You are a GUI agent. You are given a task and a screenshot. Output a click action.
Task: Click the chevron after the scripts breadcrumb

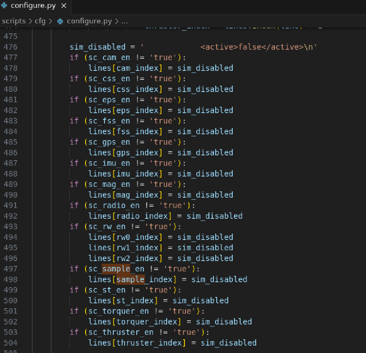(30, 22)
